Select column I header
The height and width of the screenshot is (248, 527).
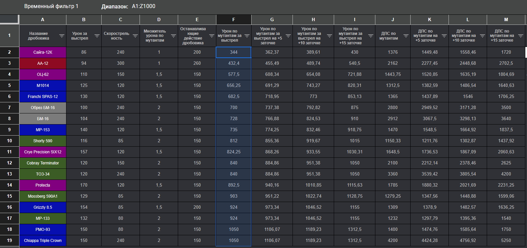click(x=354, y=19)
